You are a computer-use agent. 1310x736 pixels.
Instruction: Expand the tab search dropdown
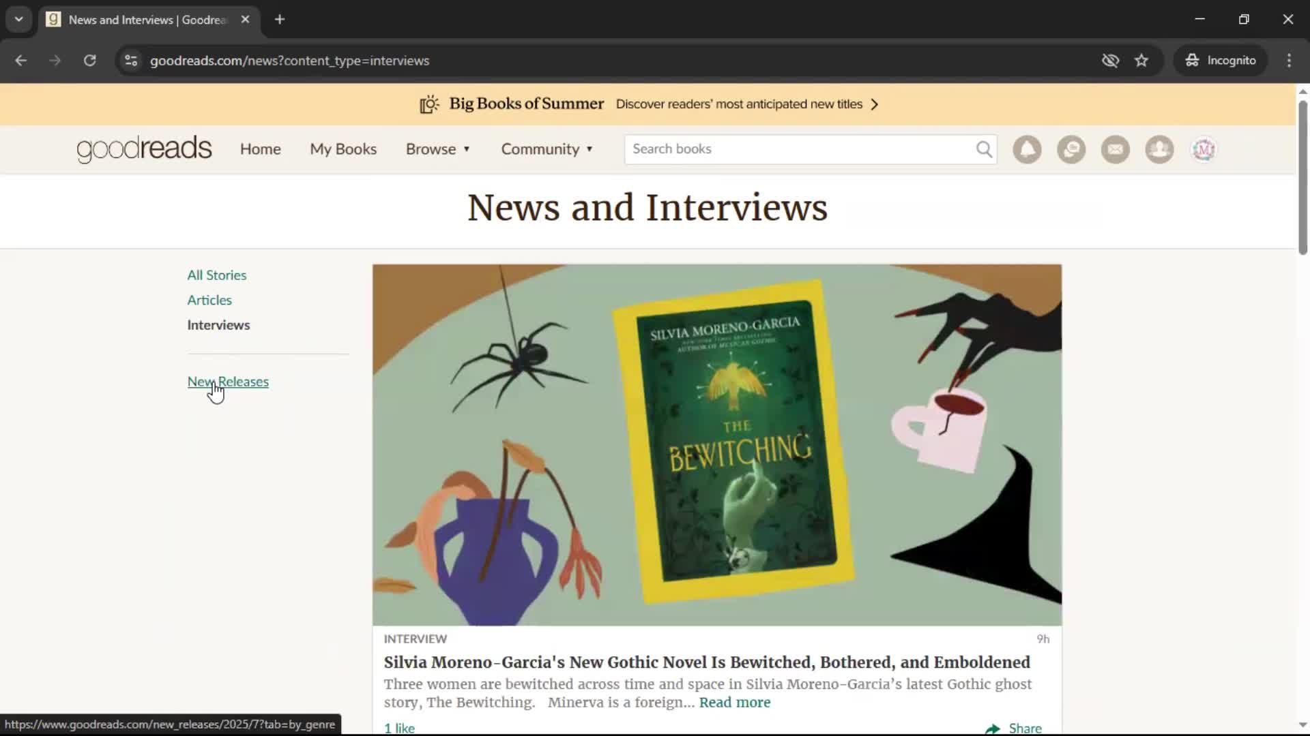tap(18, 20)
